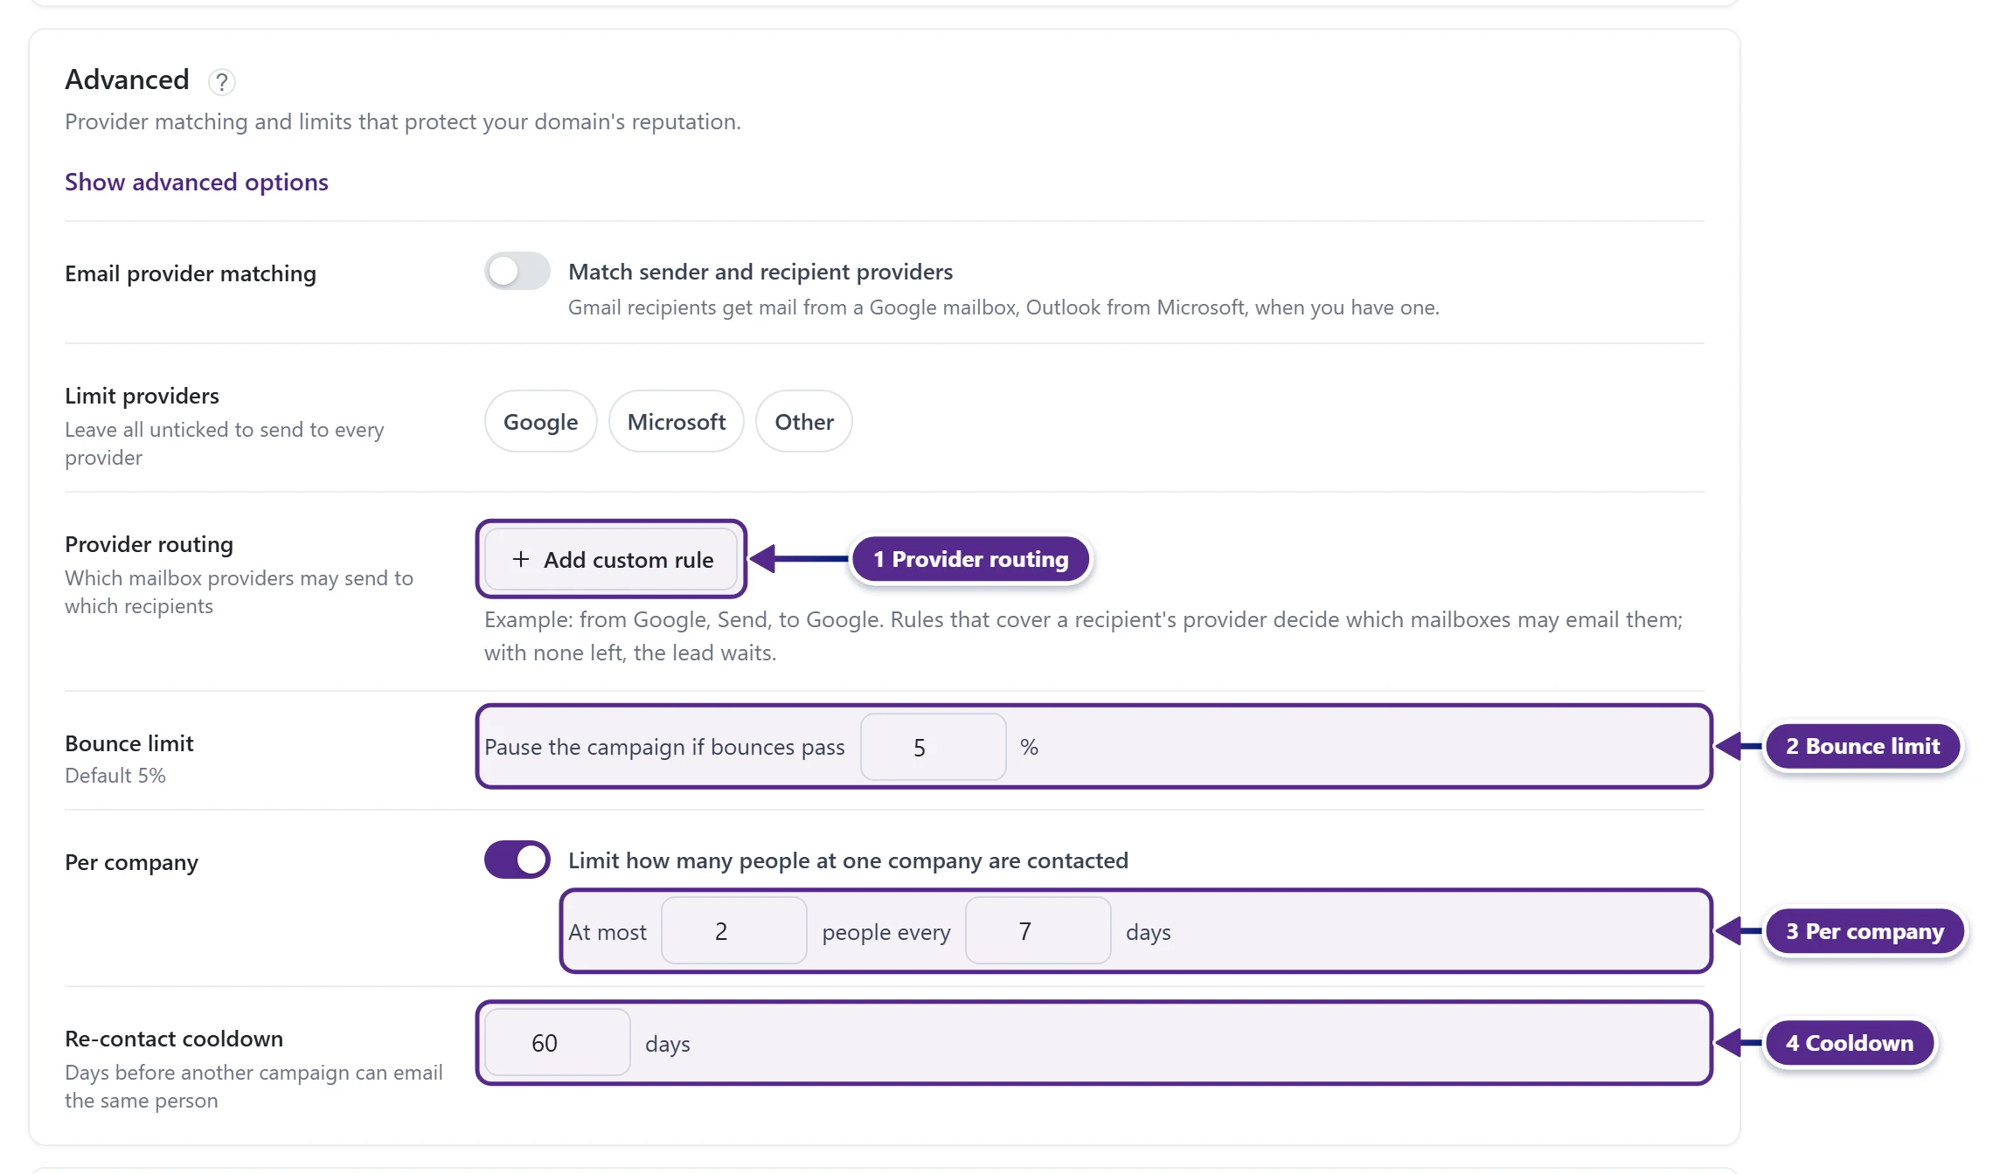1993x1174 pixels.
Task: Enable Match sender and recipient providers toggle
Action: (517, 271)
